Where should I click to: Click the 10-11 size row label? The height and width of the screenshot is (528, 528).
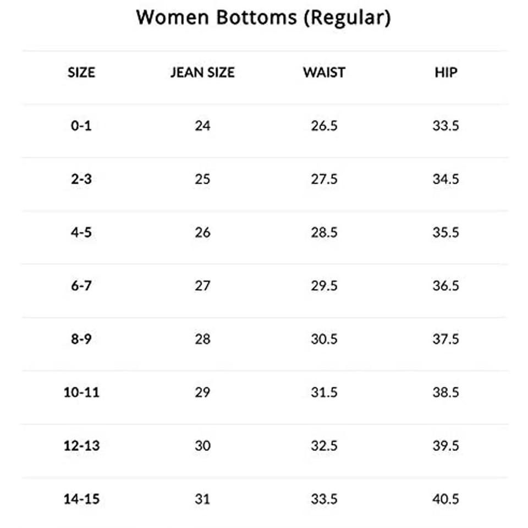click(x=81, y=392)
